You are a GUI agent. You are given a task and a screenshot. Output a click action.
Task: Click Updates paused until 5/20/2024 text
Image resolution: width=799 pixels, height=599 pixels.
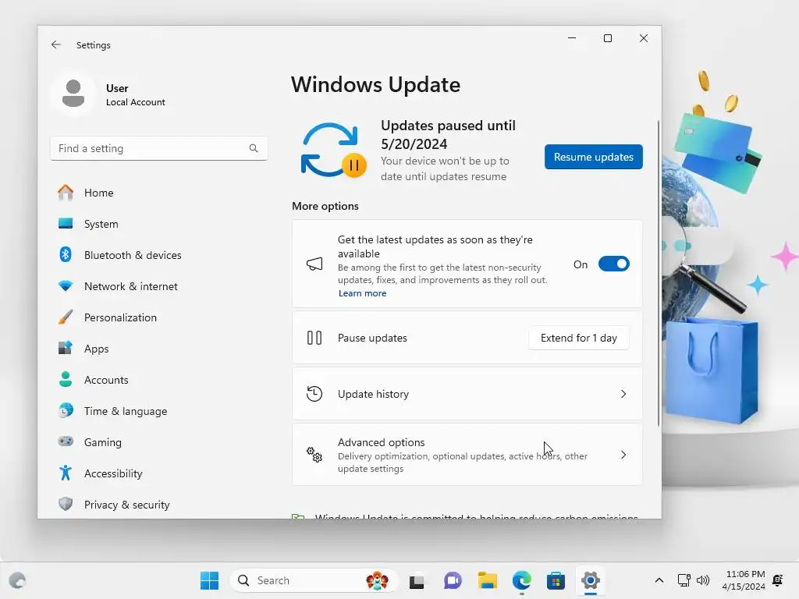pyautogui.click(x=448, y=134)
